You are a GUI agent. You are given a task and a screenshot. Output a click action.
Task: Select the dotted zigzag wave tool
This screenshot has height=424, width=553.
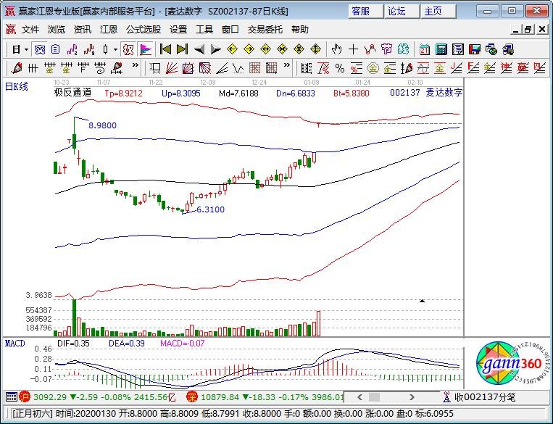238,67
